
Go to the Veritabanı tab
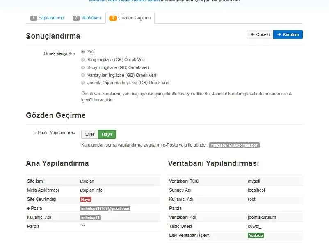(x=87, y=18)
